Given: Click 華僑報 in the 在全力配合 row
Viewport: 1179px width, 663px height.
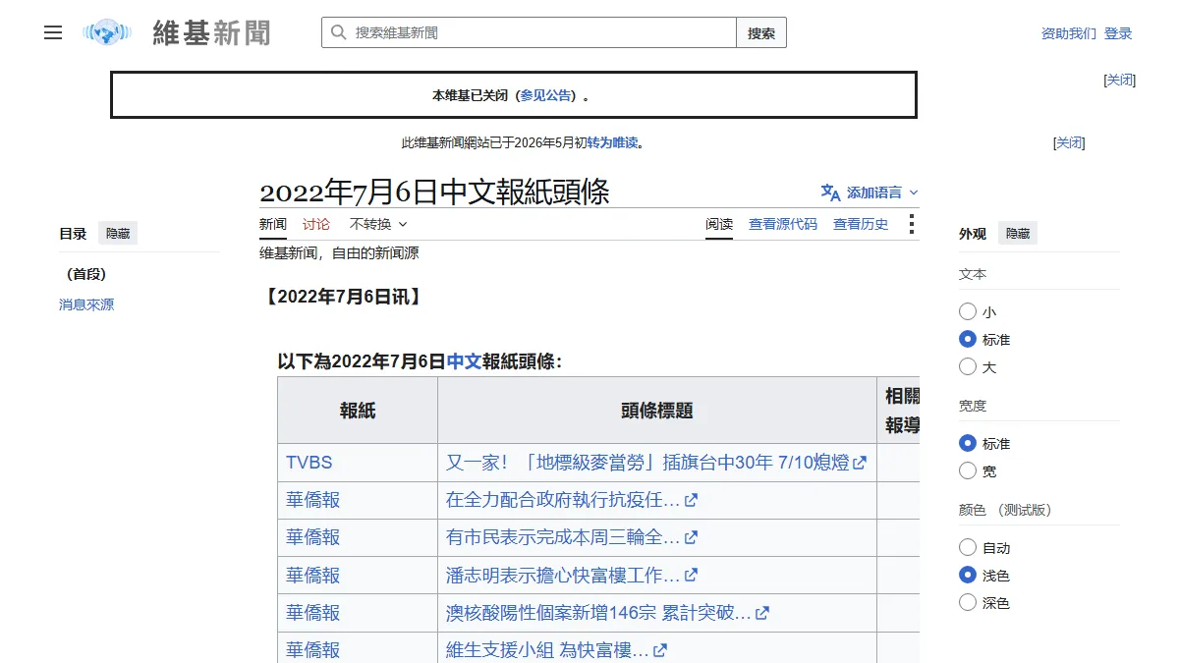Looking at the screenshot, I should [x=313, y=500].
